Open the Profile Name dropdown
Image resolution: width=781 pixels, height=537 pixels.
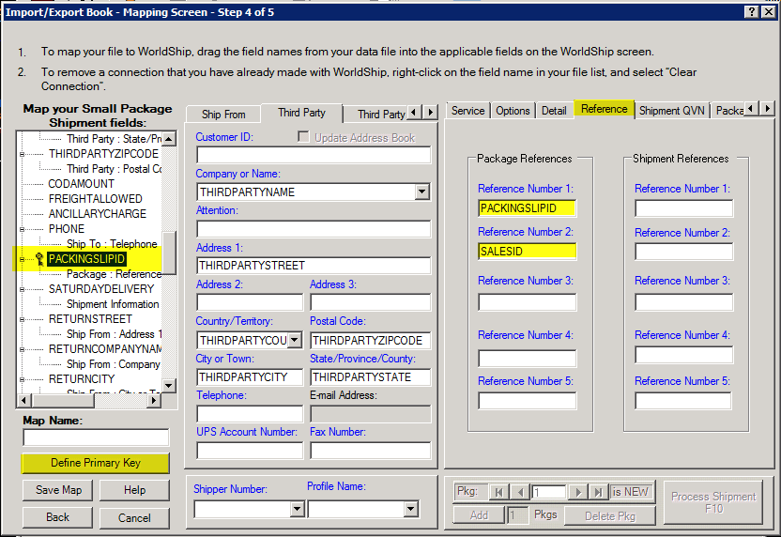tap(410, 509)
